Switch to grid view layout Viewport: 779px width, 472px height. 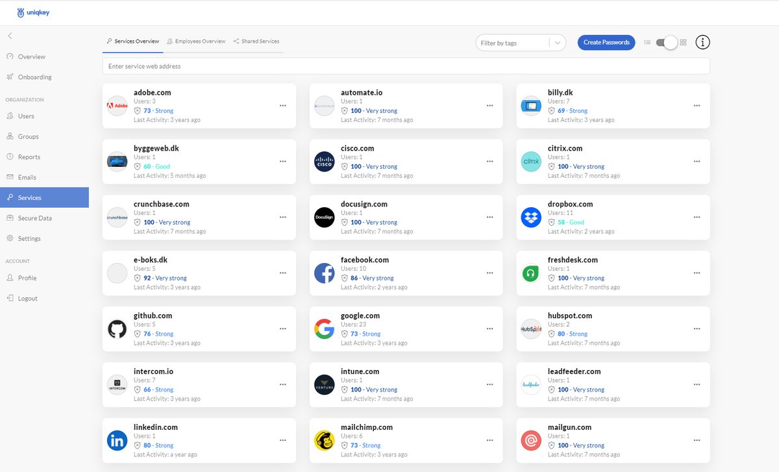coord(683,42)
